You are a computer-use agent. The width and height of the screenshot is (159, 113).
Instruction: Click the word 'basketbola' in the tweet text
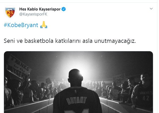pyautogui.click(x=39, y=41)
